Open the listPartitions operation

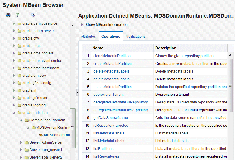click(x=104, y=149)
